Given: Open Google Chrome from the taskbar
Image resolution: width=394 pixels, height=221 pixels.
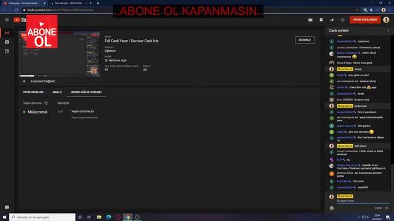Looking at the screenshot, I should pos(127,217).
